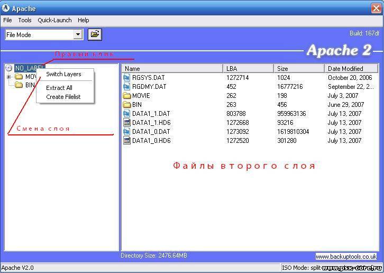The width and height of the screenshot is (384, 273).
Task: Select the BIN folder label in the tree
Action: (x=30, y=85)
